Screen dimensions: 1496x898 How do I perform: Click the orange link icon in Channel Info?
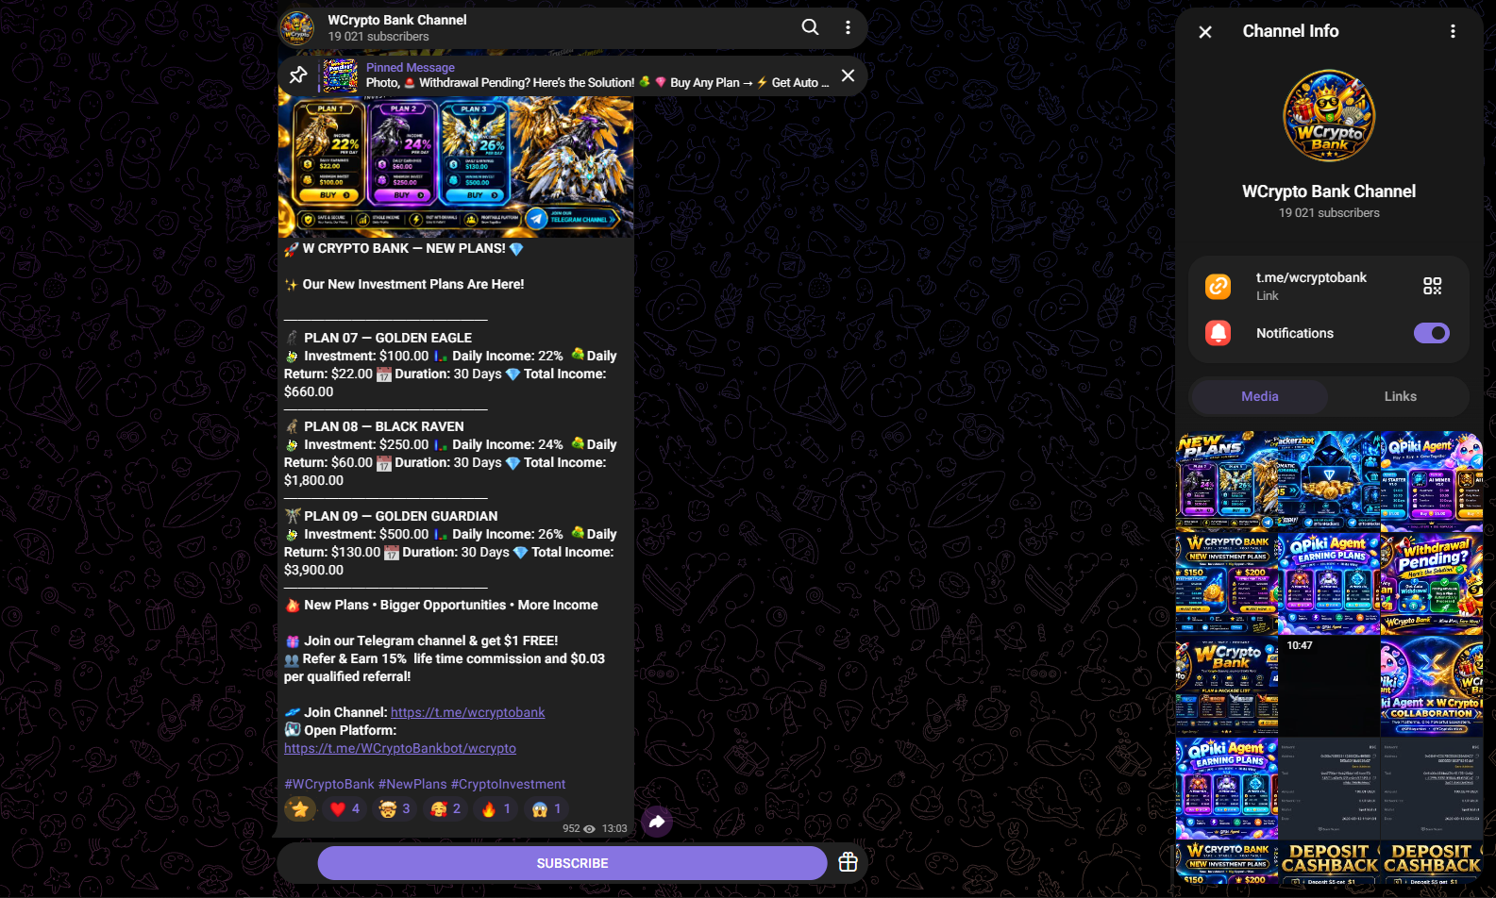(1219, 286)
